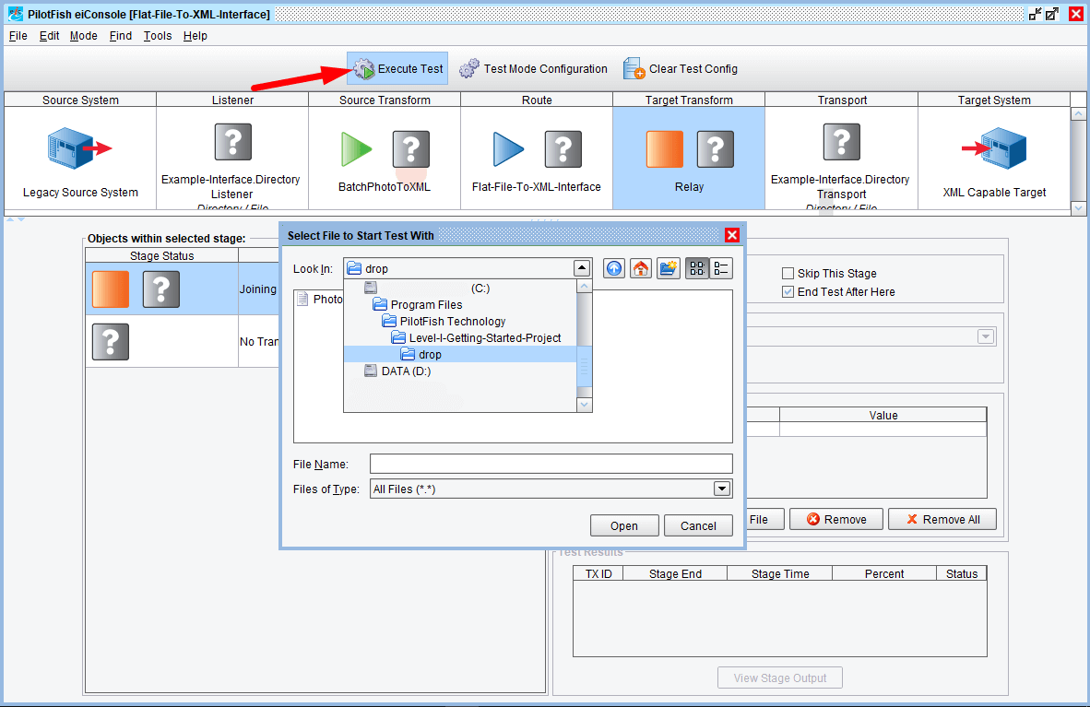
Task: Click the Stage Status column header
Action: pyautogui.click(x=162, y=256)
